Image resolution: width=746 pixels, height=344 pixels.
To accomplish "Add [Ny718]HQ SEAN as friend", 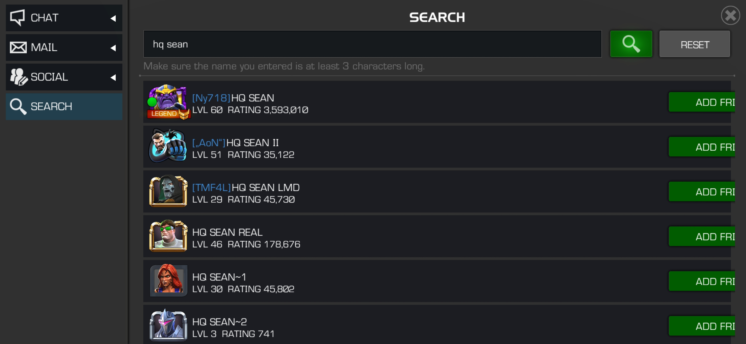I will [702, 102].
